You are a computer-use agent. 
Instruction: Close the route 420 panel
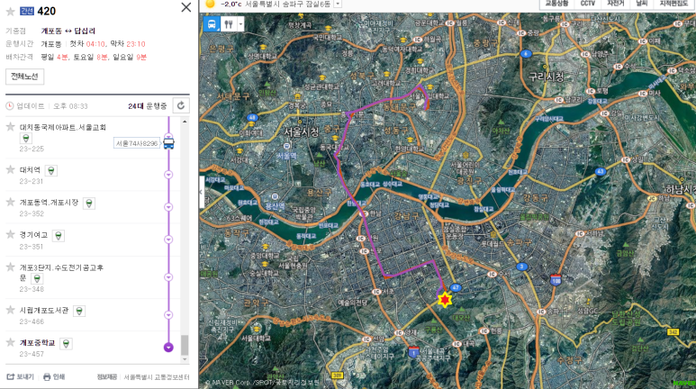pyautogui.click(x=186, y=7)
